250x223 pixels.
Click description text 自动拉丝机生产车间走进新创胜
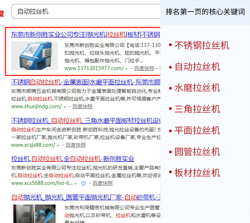pyautogui.click(x=46, y=130)
